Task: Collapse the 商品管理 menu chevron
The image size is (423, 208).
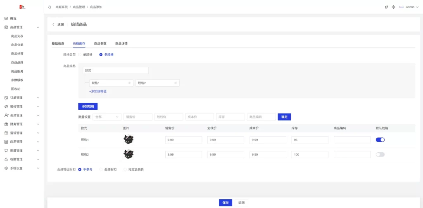Action: [x=38, y=27]
